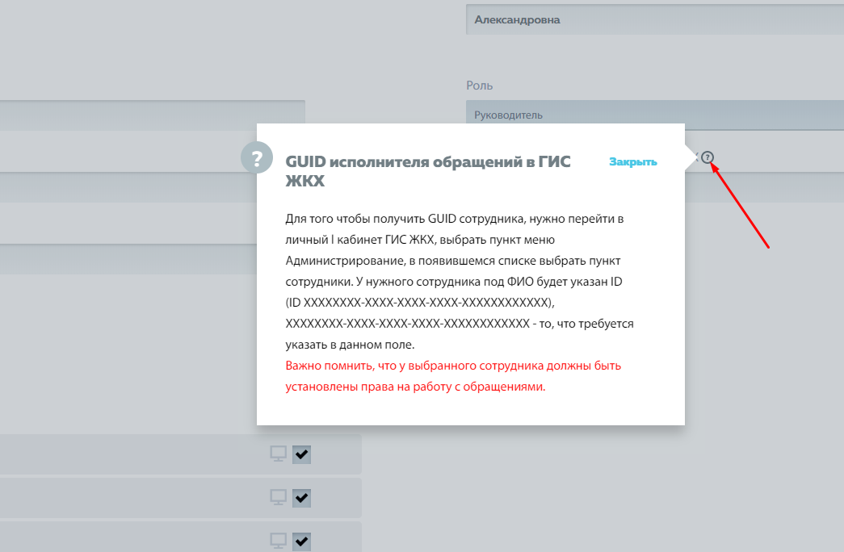The height and width of the screenshot is (552, 844).
Task: Click the large question mark badge on the popup
Action: 257,157
